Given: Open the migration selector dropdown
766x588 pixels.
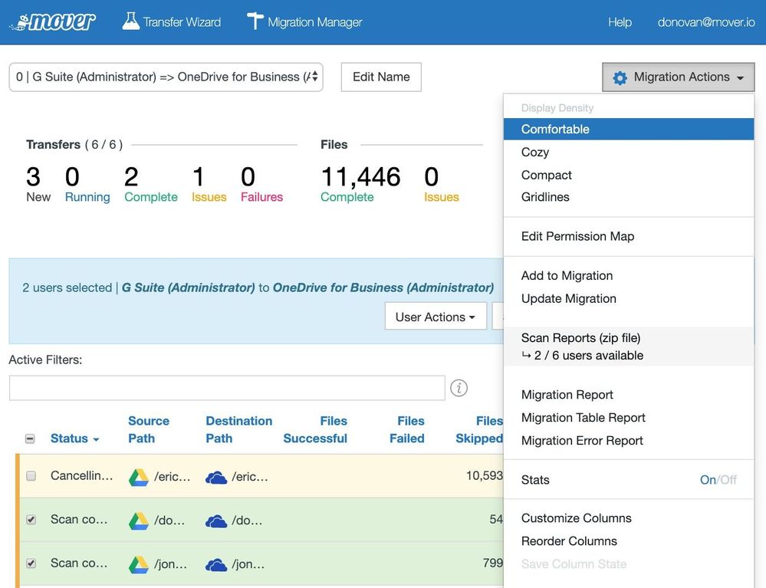Looking at the screenshot, I should (166, 77).
